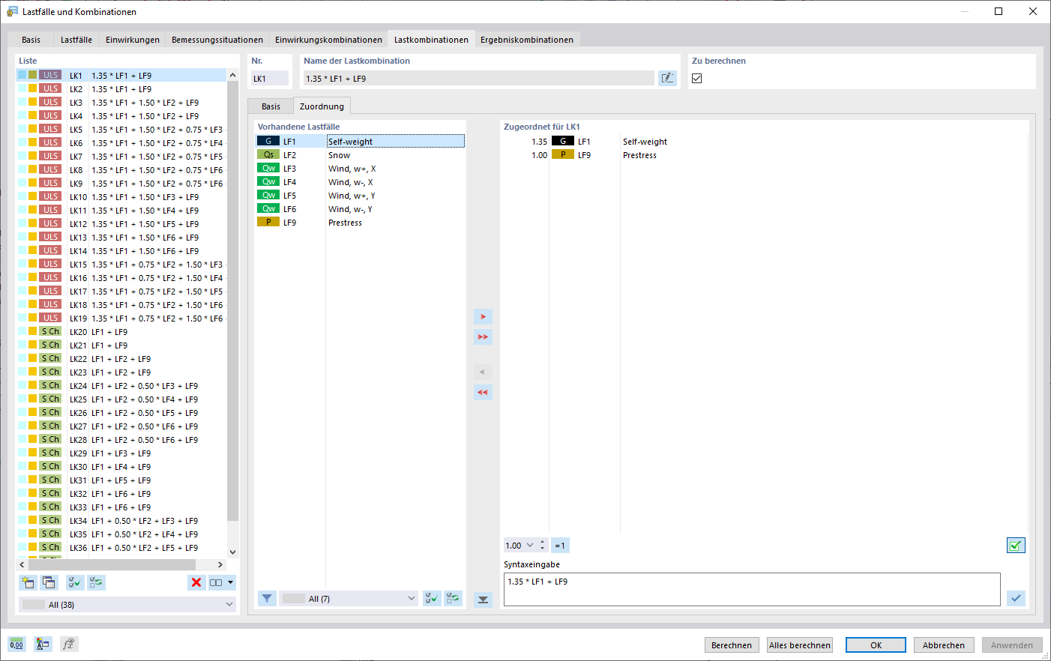1051x661 pixels.
Task: Switch to inner Basis tab beside Zuordnung
Action: pyautogui.click(x=271, y=106)
